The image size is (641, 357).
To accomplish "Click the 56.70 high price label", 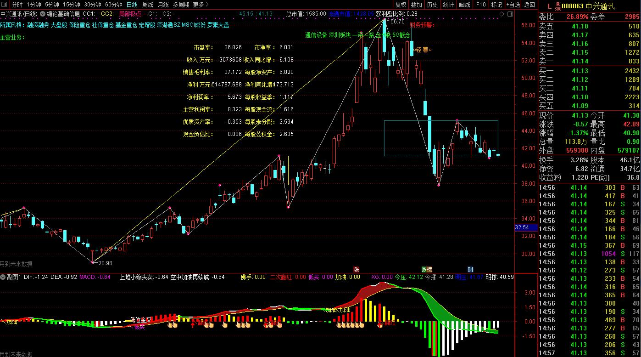I will click(397, 21).
